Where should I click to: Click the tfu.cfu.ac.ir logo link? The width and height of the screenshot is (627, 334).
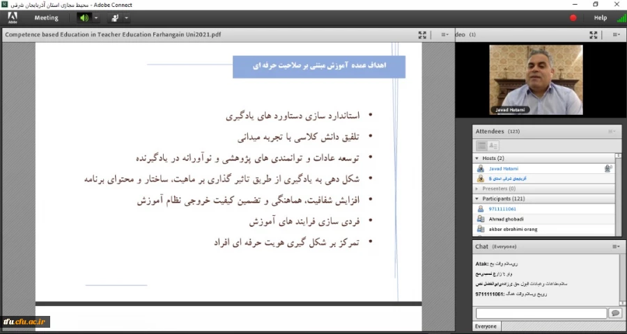point(25,321)
